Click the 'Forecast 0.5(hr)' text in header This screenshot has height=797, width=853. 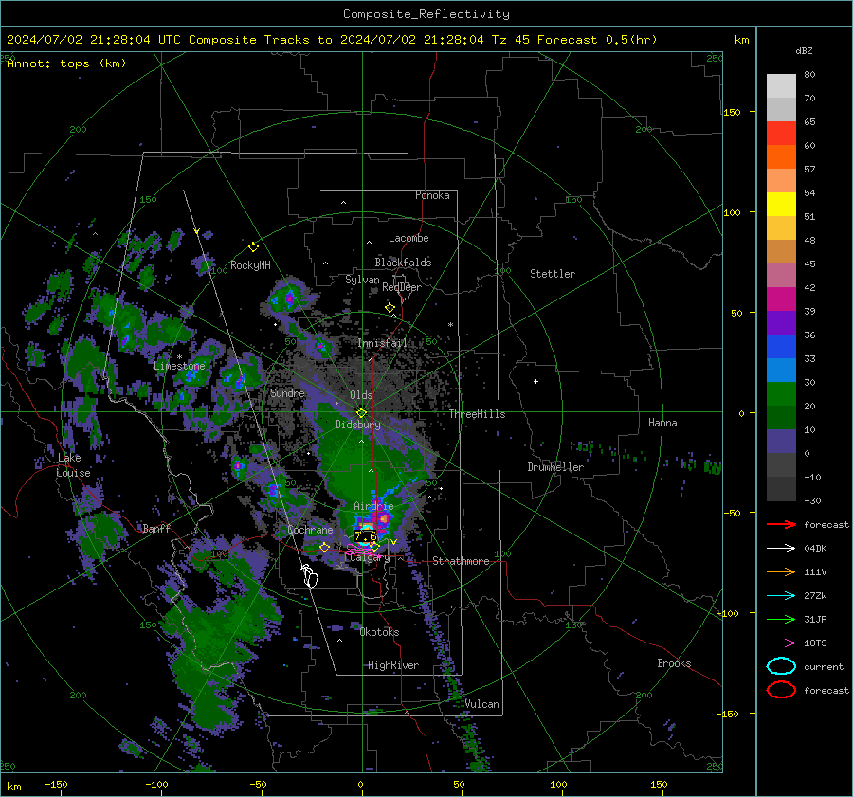coord(597,40)
